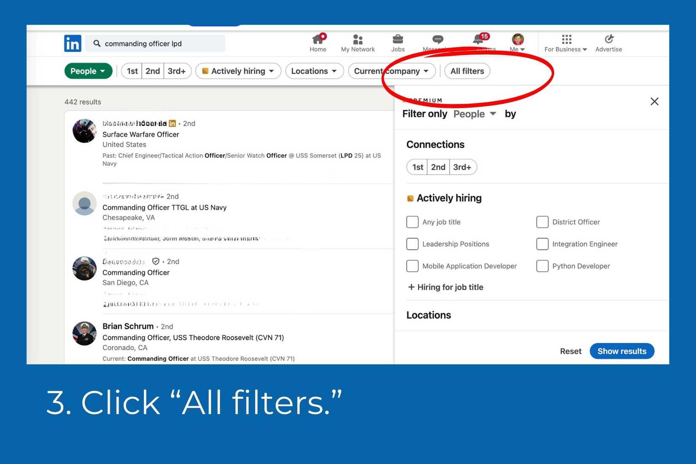Open My Network icon
The height and width of the screenshot is (464, 696).
358,40
